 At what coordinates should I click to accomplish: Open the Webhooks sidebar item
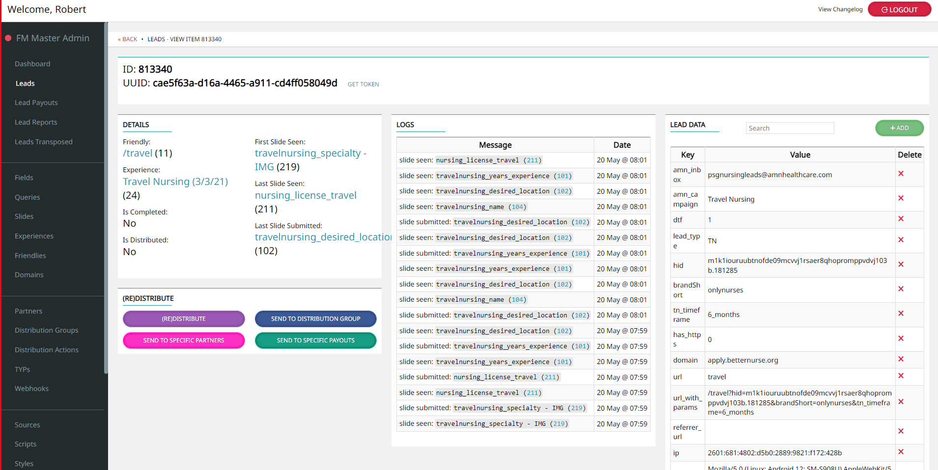pyautogui.click(x=31, y=389)
